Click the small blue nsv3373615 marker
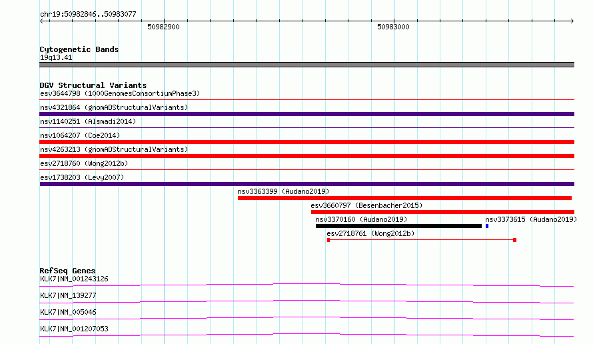Screen dimensions: 593x344 coord(487,226)
